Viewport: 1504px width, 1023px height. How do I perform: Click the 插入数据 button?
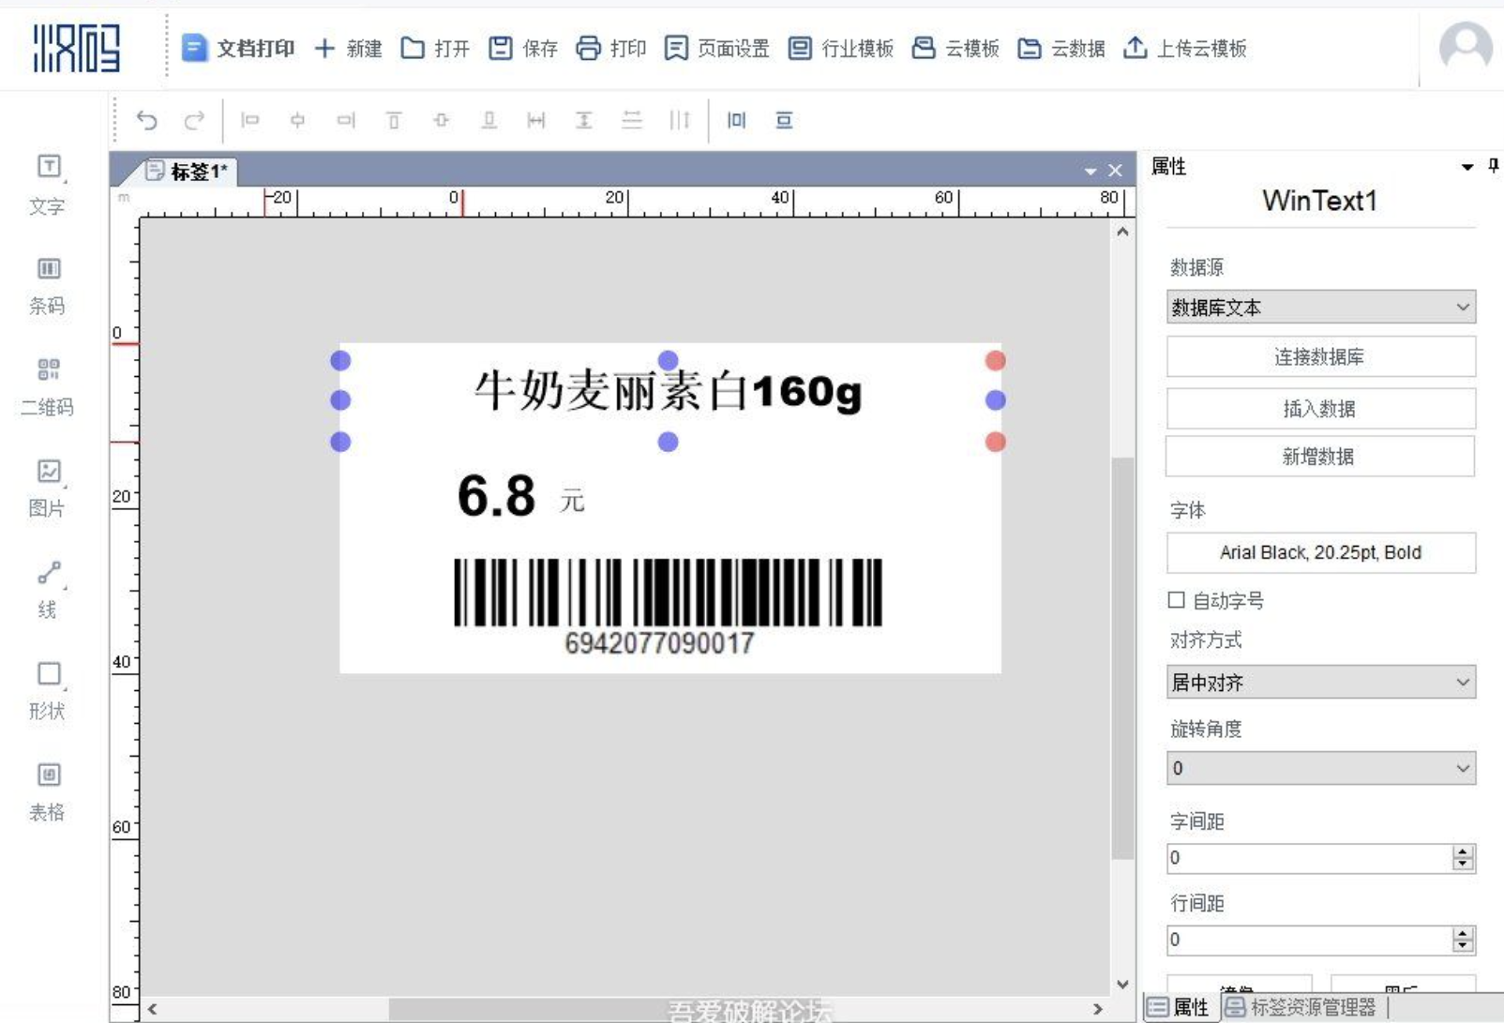tap(1320, 409)
